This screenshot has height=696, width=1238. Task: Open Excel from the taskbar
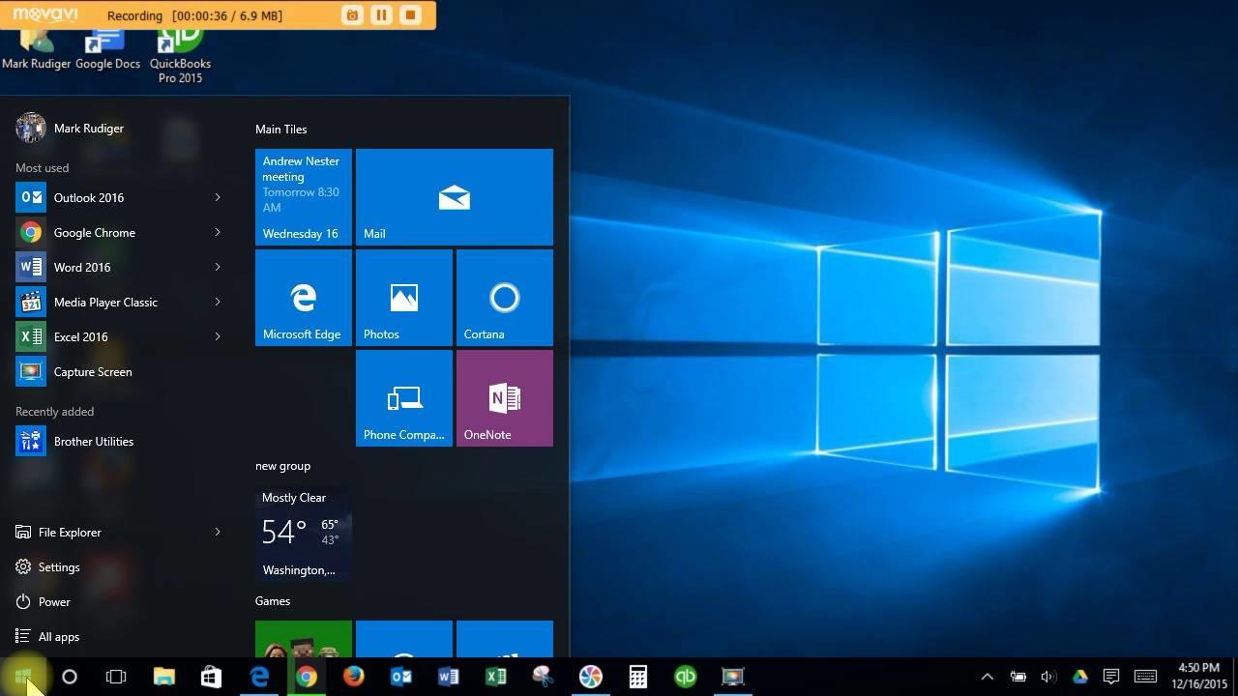click(495, 677)
